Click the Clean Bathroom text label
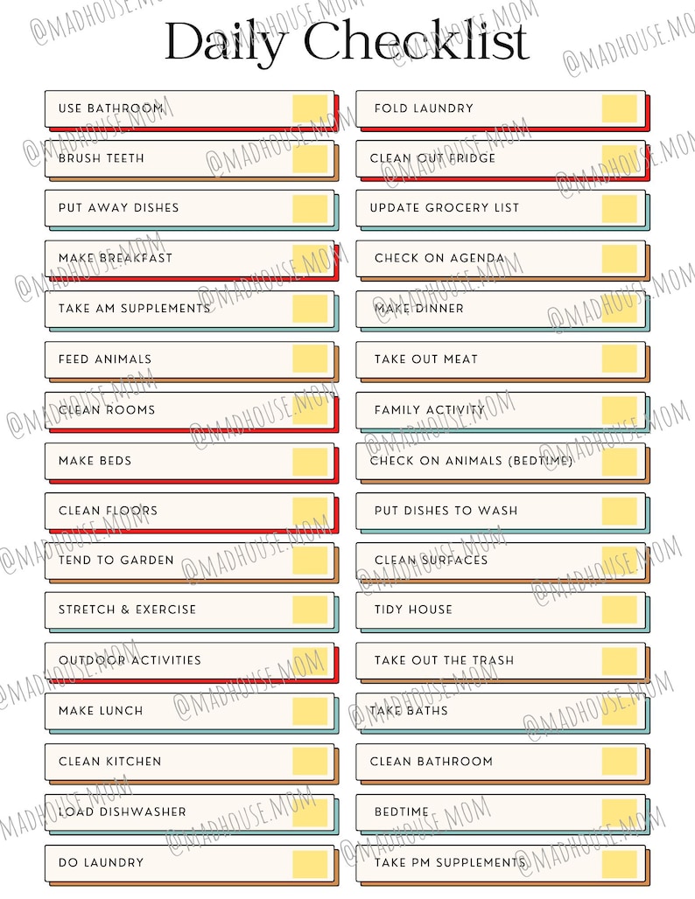 pos(432,762)
